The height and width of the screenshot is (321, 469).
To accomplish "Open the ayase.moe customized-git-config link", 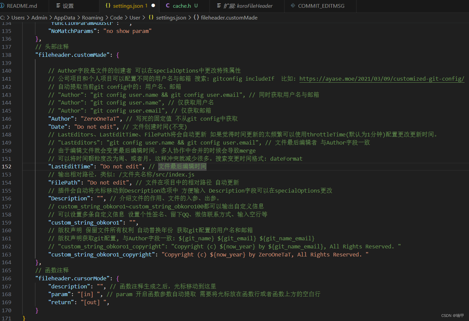I will [382, 79].
